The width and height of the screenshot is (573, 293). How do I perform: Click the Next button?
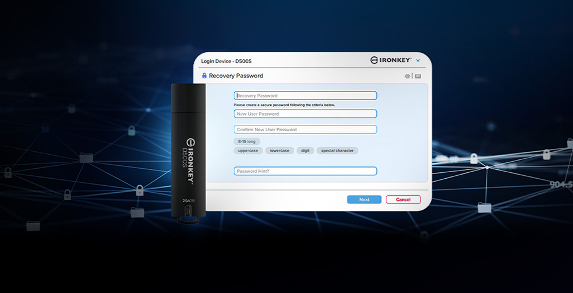364,200
